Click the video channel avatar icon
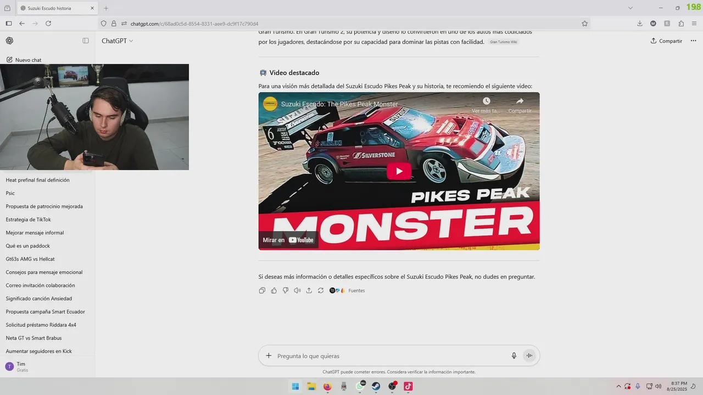This screenshot has height=395, width=703. (270, 104)
